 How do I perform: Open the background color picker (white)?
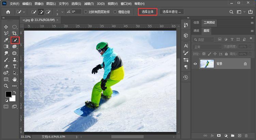tap(13, 99)
